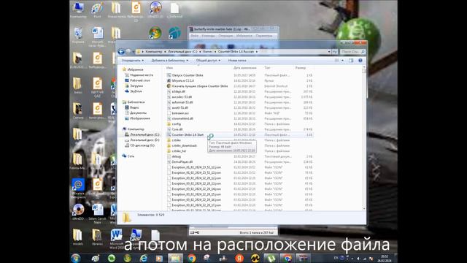
Task: Click the Counter-Strike 1.6 Russian breadcrumb segment
Action: (x=236, y=52)
